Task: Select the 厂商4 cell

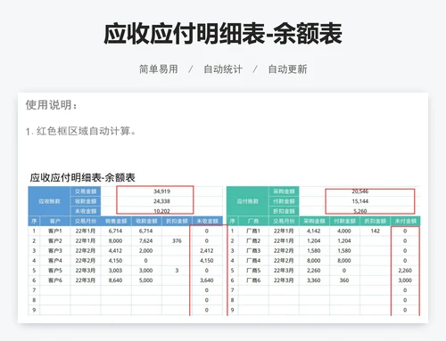Action: [x=253, y=261]
